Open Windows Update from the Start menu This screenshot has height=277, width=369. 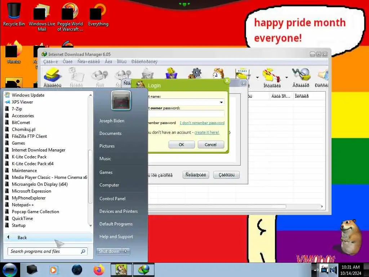(28, 95)
